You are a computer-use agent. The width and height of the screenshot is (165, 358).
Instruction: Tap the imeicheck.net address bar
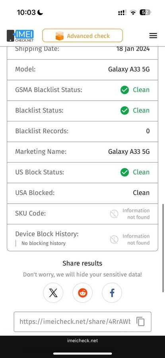pos(82,340)
